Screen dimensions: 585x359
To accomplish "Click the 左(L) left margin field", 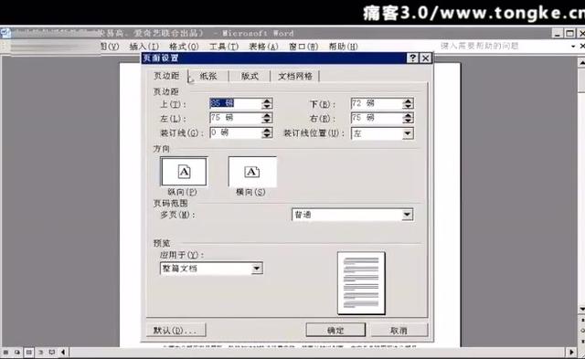I will pyautogui.click(x=237, y=118).
